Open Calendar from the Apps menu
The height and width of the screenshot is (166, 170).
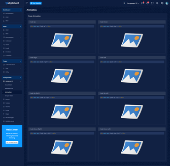pyautogui.click(x=8, y=41)
